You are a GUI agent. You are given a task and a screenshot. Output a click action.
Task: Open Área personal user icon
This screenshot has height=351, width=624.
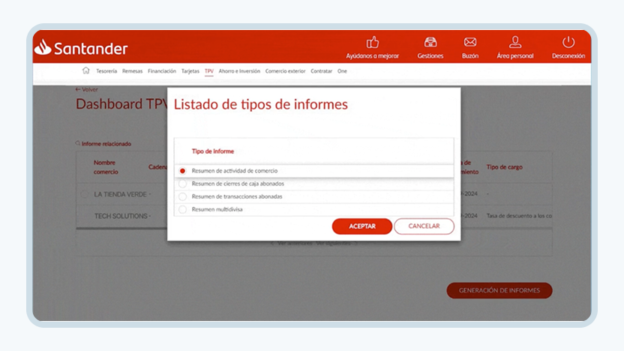tap(515, 42)
